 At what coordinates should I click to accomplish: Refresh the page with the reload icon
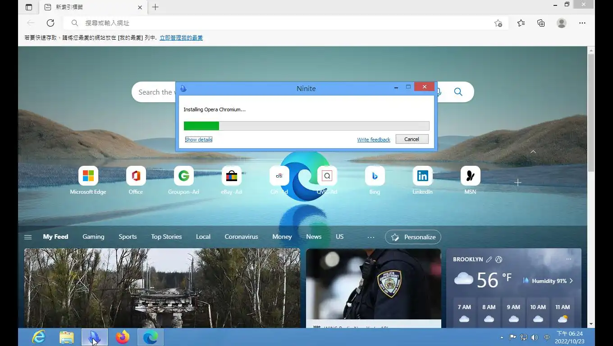pos(50,23)
